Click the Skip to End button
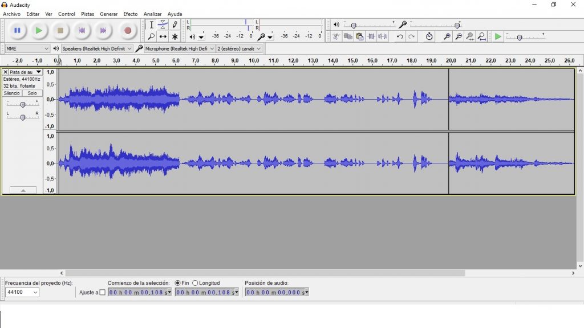Viewport: 584px width, 328px height. pos(103,30)
